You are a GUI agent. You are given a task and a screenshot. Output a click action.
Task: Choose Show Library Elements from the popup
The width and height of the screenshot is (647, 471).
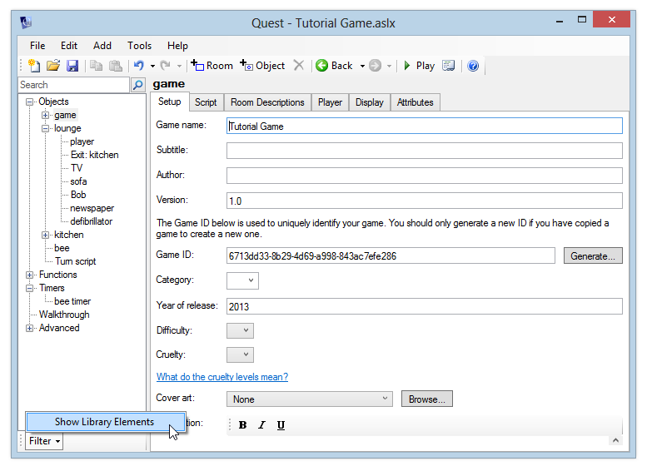(105, 422)
